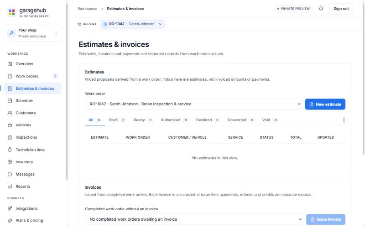
Task: Click the Recent history clock icon
Action: [x=79, y=24]
